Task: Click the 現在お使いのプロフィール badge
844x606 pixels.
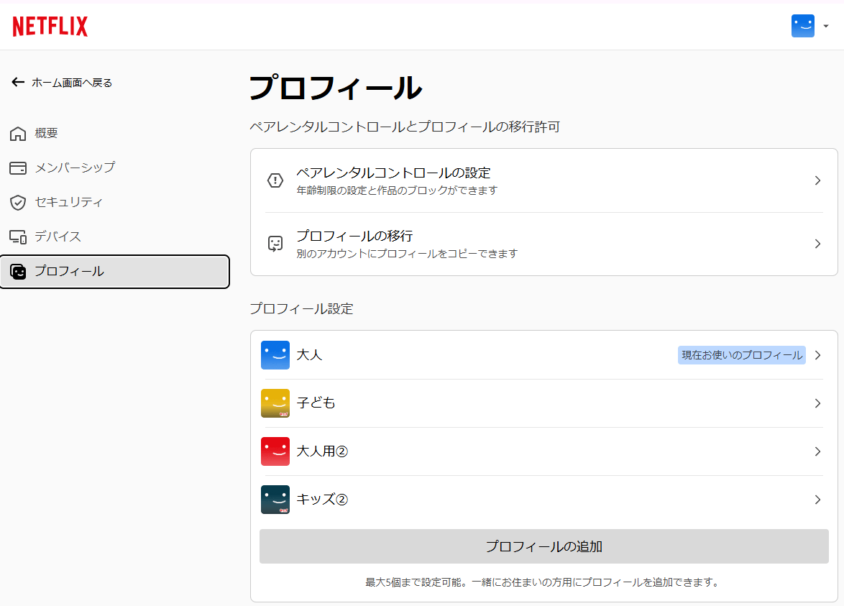Action: coord(741,355)
